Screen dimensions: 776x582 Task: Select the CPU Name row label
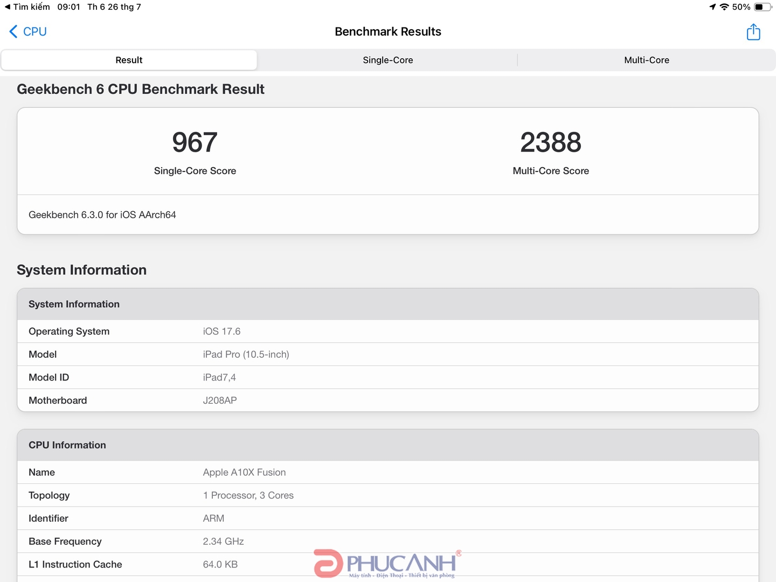[42, 473]
